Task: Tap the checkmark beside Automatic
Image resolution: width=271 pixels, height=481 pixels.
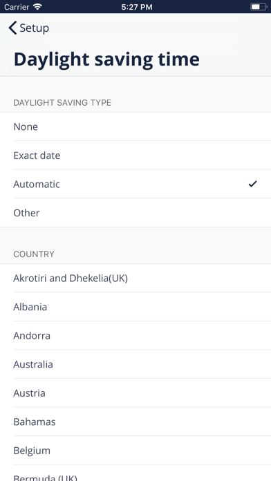Action: [x=252, y=184]
